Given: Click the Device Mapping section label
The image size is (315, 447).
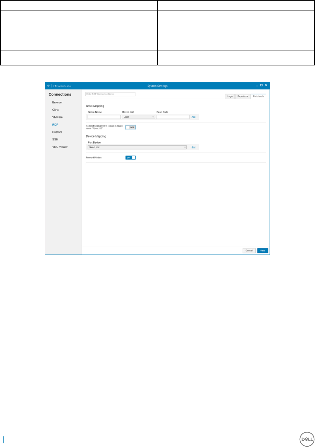Looking at the screenshot, I should click(96, 136).
